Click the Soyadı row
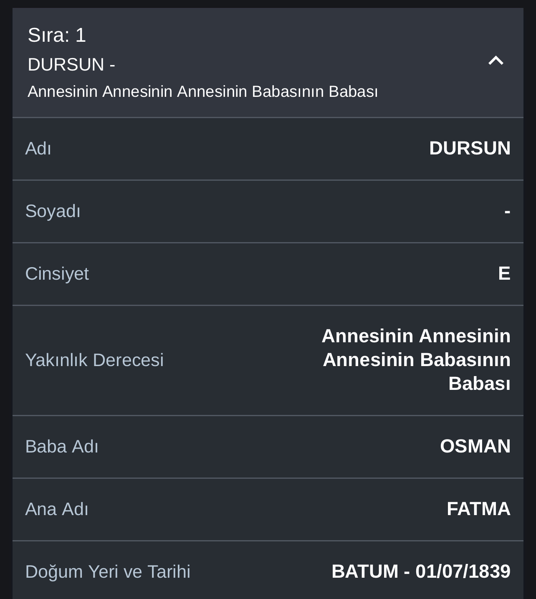The height and width of the screenshot is (599, 536). tap(268, 211)
